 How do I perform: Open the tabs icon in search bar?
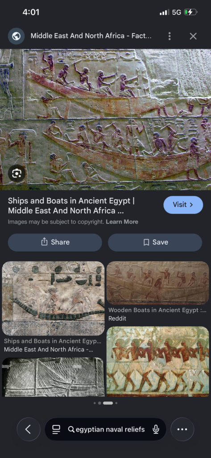(56, 429)
